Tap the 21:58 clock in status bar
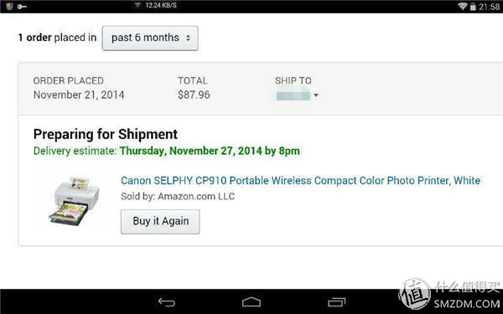503x314 pixels. tap(490, 7)
